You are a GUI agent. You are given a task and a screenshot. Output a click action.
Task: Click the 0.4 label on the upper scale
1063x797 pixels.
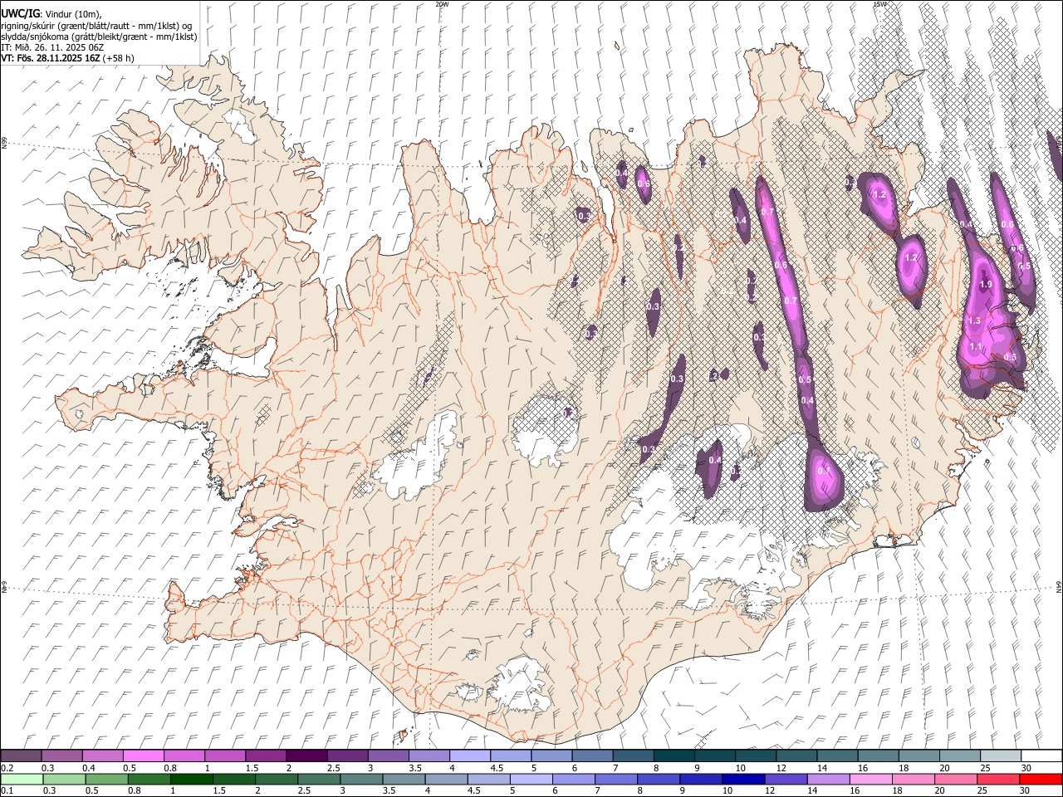tap(88, 768)
